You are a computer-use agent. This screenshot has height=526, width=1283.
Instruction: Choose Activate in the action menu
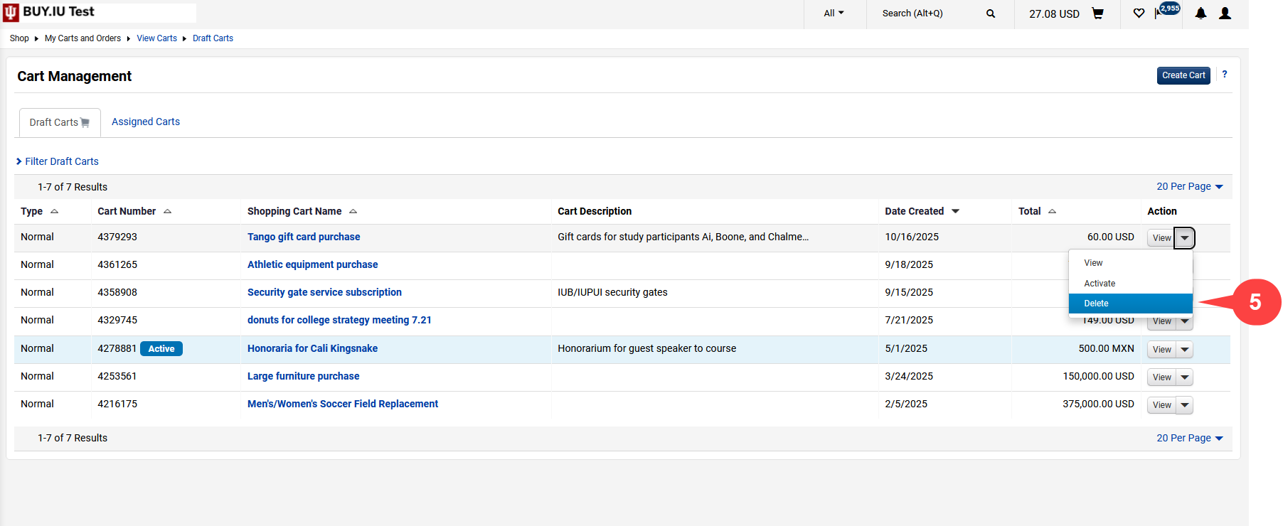(x=1099, y=284)
